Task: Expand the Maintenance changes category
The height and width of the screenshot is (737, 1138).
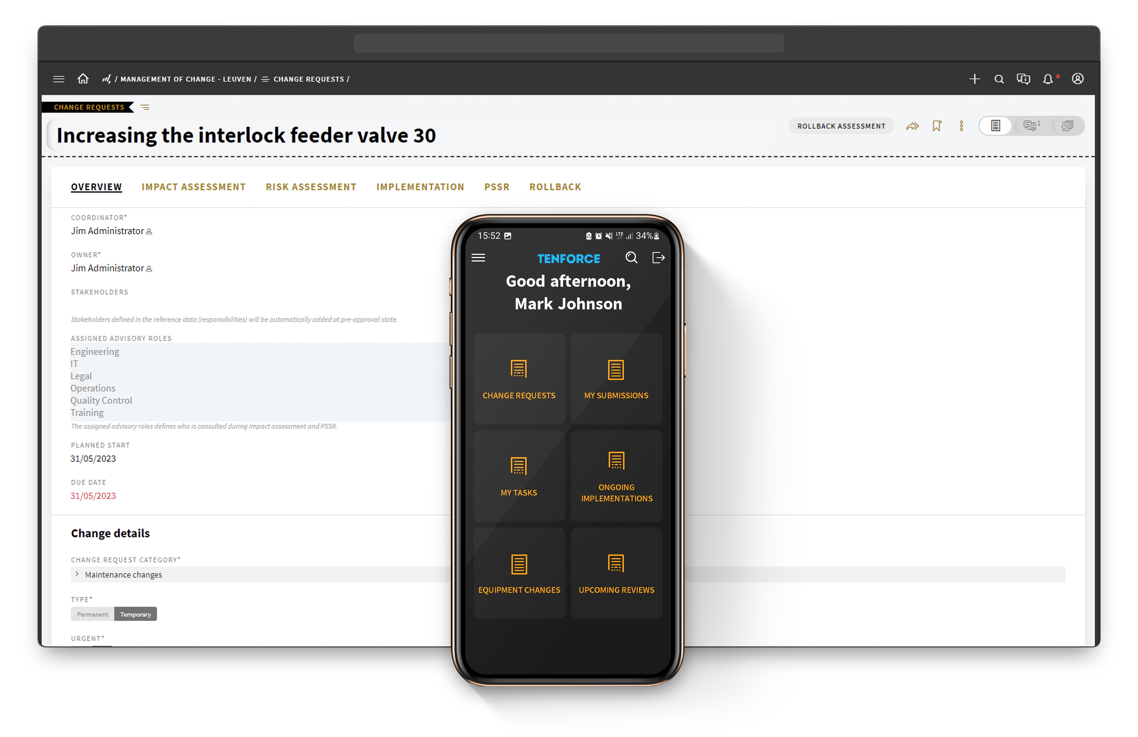Action: tap(77, 574)
